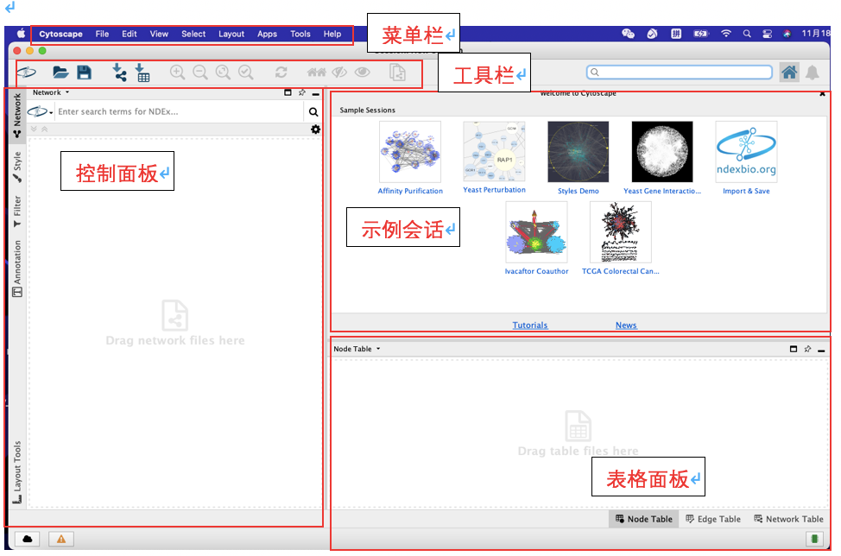Switch to the Network sidebar tab

click(x=17, y=116)
